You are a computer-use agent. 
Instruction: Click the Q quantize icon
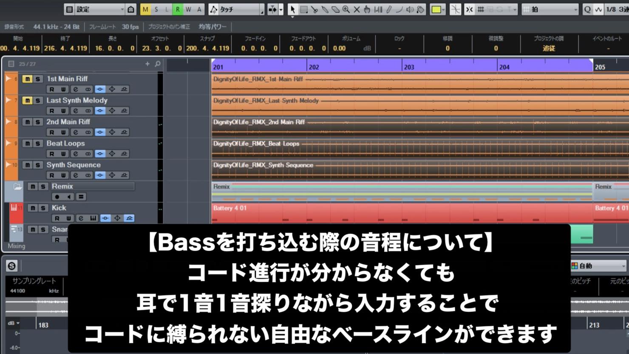587,9
